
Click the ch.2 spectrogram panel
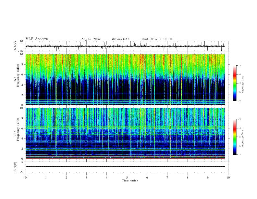click(125, 133)
